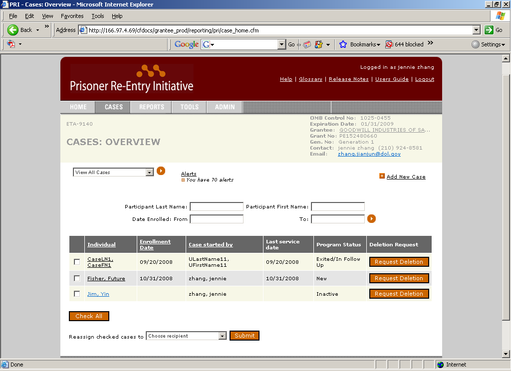Open dropdown arrow next to gadget icon
Screen dimensions: 511x371
pos(328,44)
